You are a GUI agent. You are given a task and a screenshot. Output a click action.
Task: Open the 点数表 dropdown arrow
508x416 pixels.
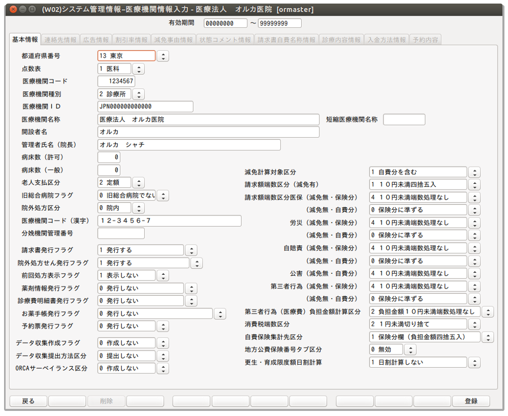click(139, 69)
